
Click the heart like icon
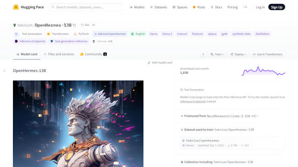click(82, 25)
